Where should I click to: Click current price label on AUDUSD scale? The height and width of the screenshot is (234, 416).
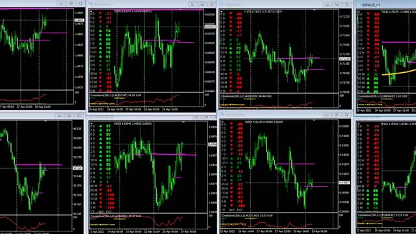345,58
